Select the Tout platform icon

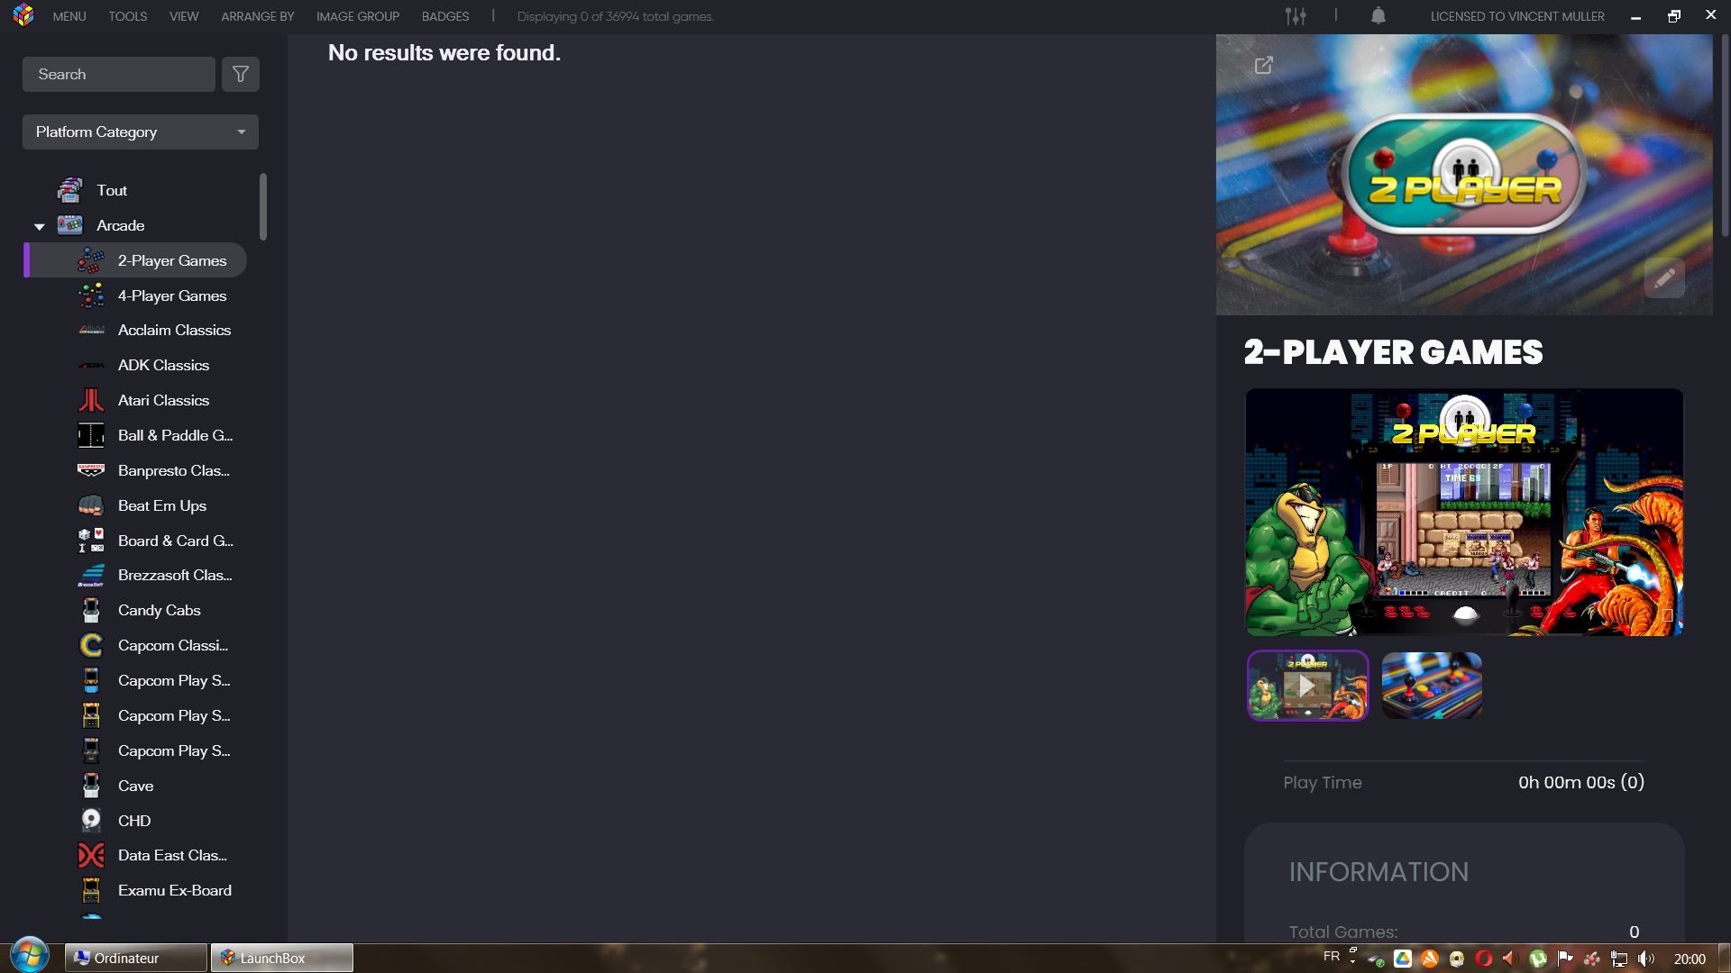point(69,190)
